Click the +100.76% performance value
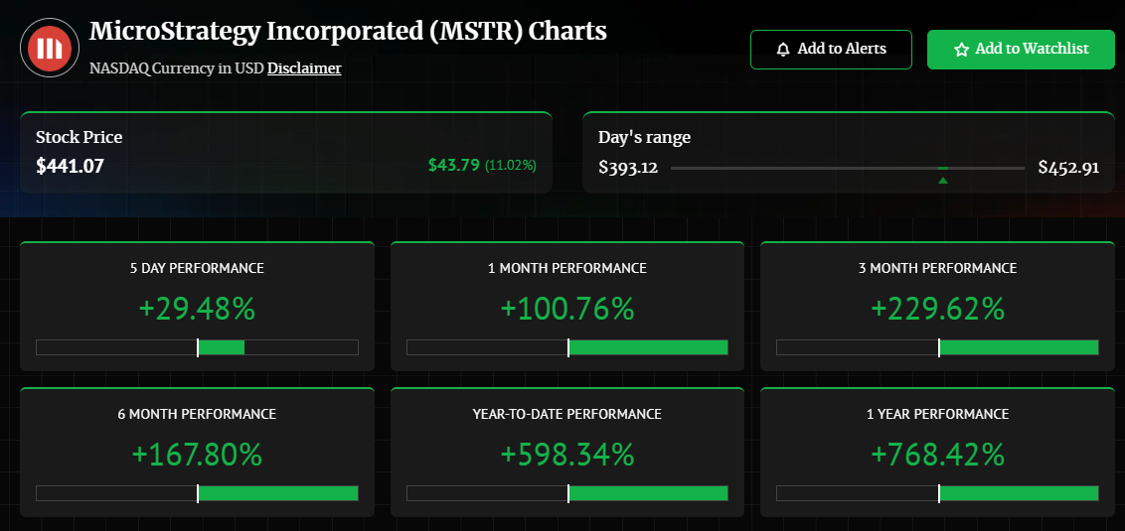 click(x=567, y=309)
